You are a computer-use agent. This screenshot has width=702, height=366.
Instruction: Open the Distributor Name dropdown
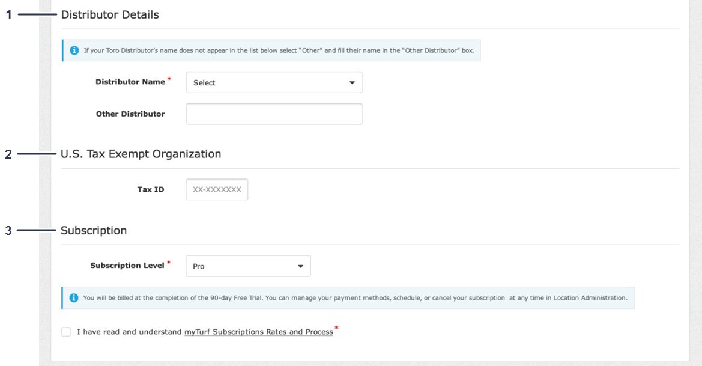point(274,83)
